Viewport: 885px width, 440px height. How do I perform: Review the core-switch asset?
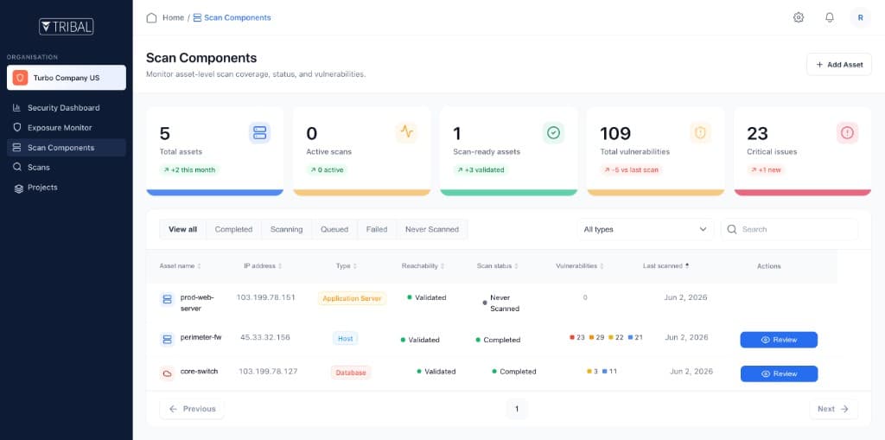tap(779, 374)
